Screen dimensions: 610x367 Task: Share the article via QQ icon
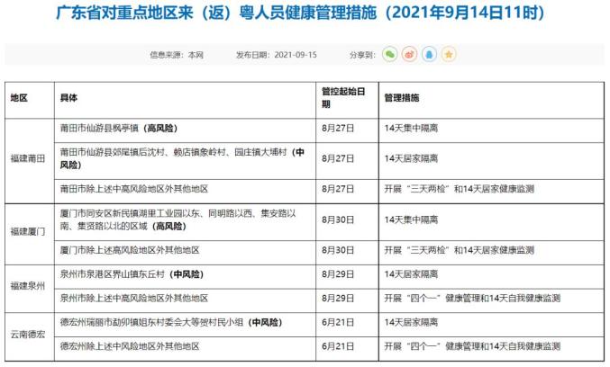(429, 54)
